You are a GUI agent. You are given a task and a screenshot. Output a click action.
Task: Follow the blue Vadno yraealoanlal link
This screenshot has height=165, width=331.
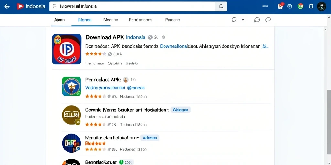pyautogui.click(x=105, y=87)
